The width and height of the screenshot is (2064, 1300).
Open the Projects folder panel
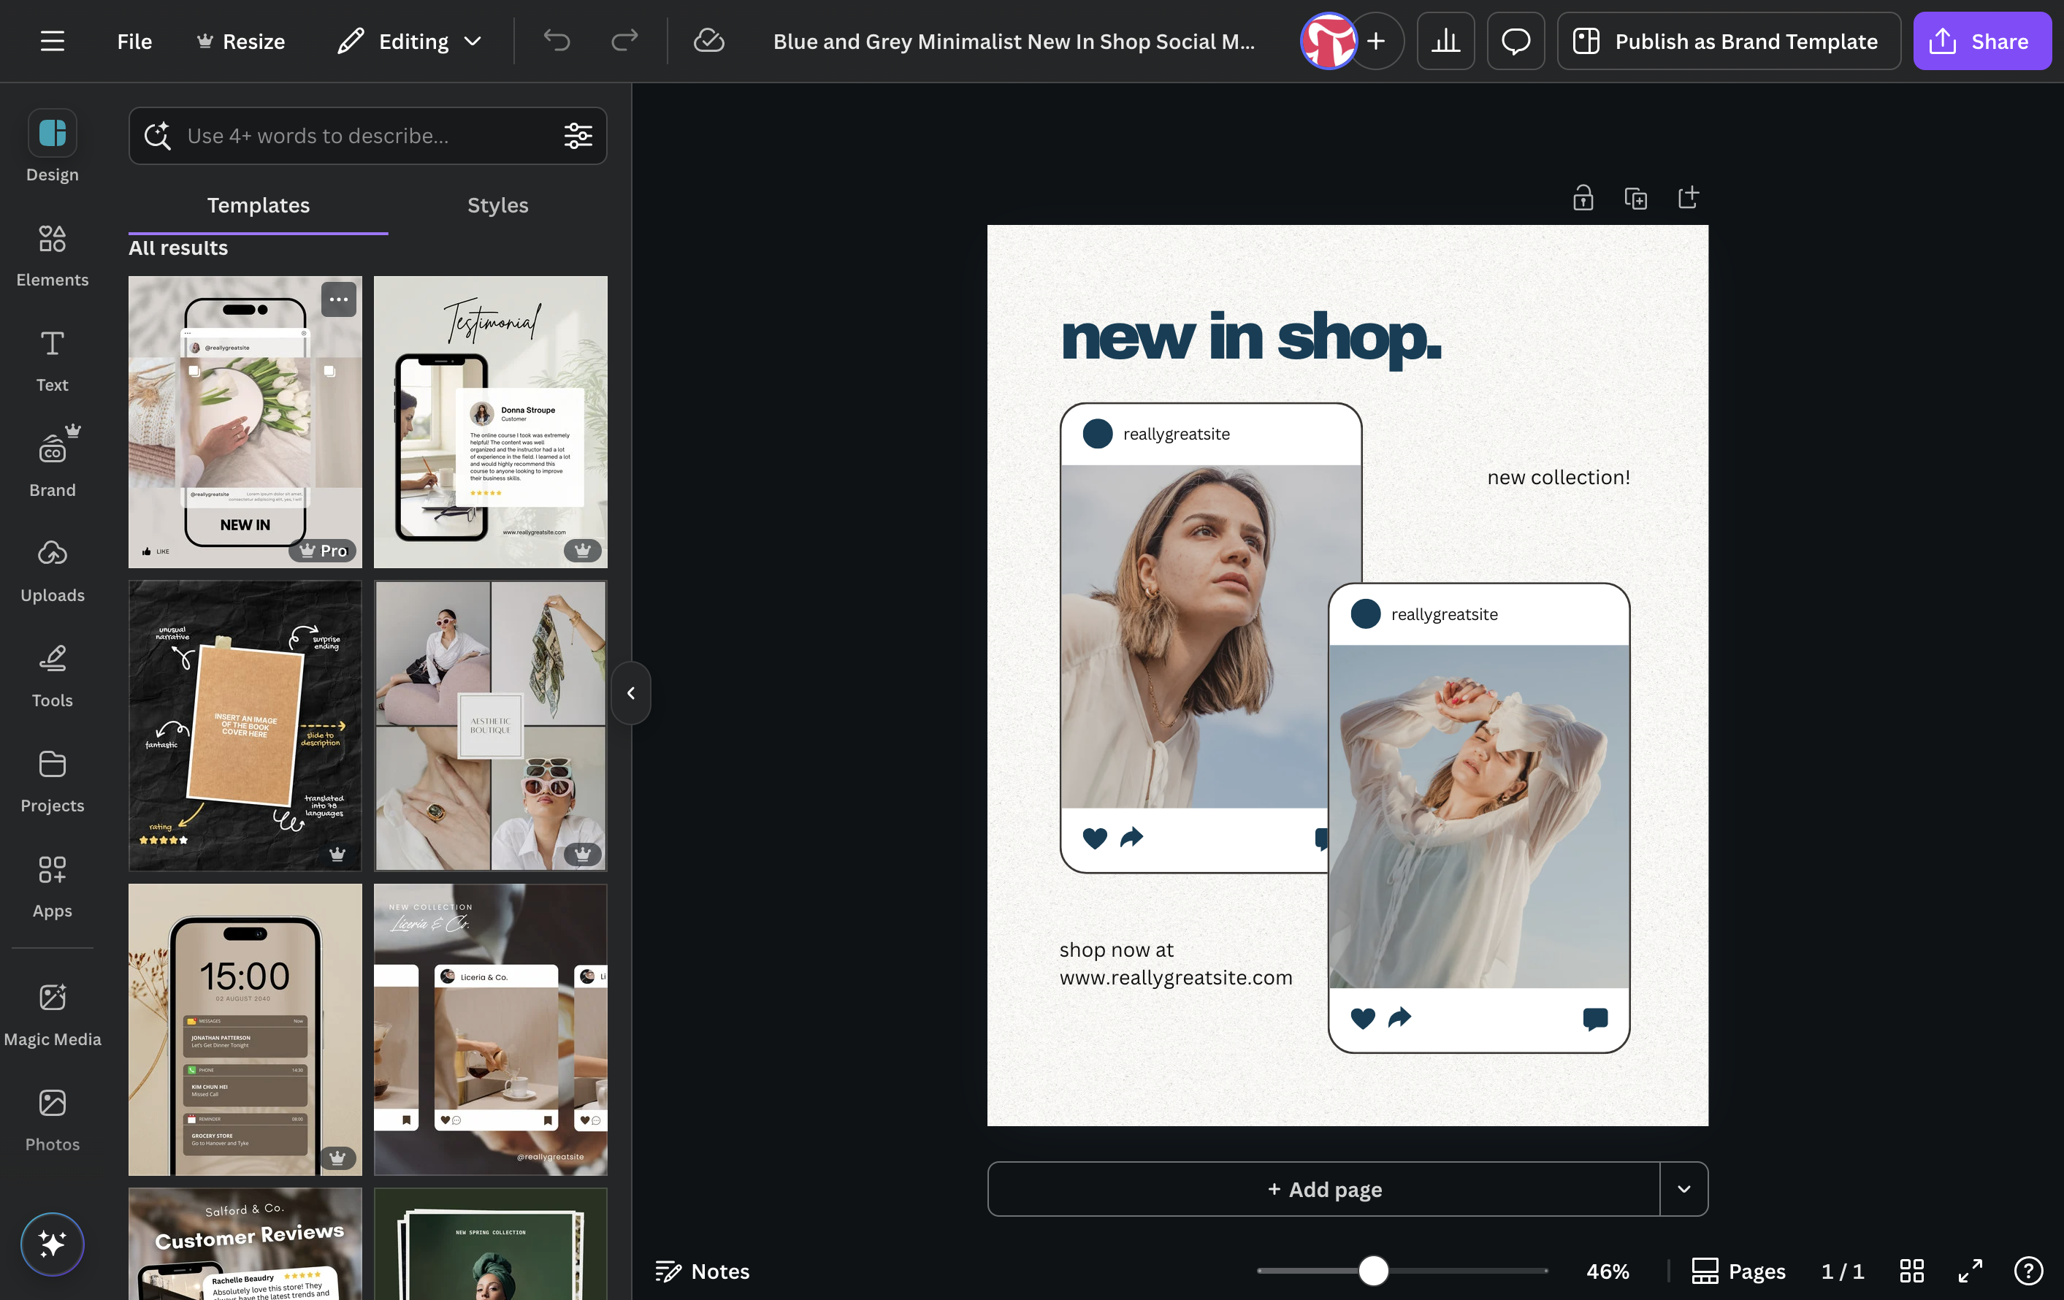pos(53,781)
